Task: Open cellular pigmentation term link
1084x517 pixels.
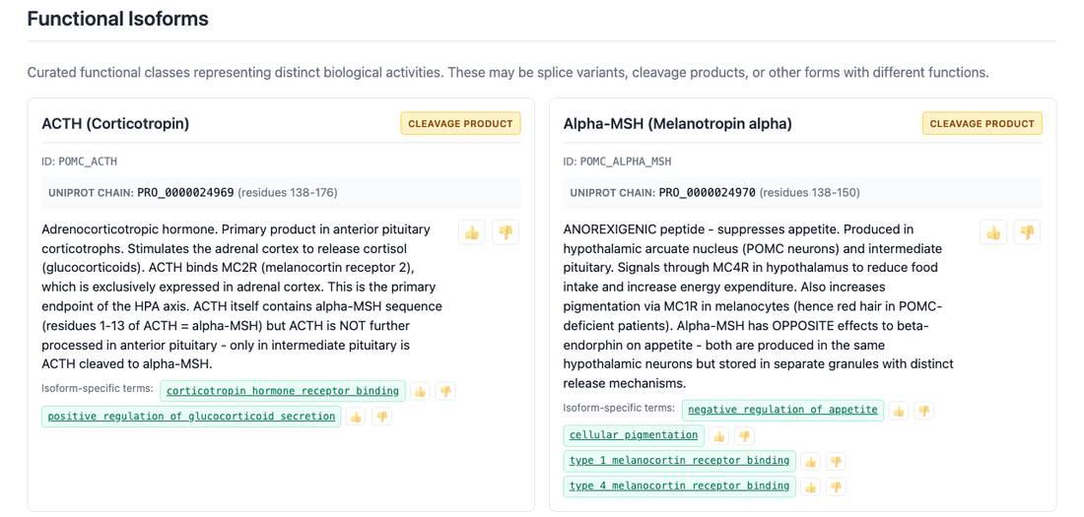Action: coord(634,435)
